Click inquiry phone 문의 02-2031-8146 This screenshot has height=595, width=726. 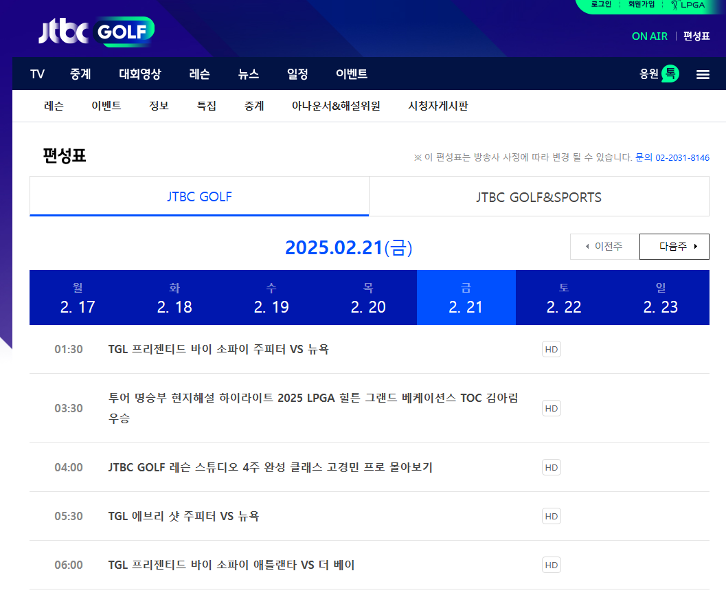click(672, 157)
